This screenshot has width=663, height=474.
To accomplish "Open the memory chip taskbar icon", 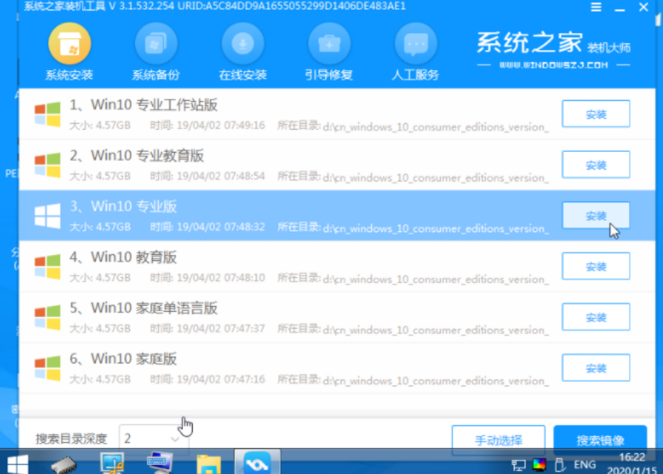I will (63, 464).
